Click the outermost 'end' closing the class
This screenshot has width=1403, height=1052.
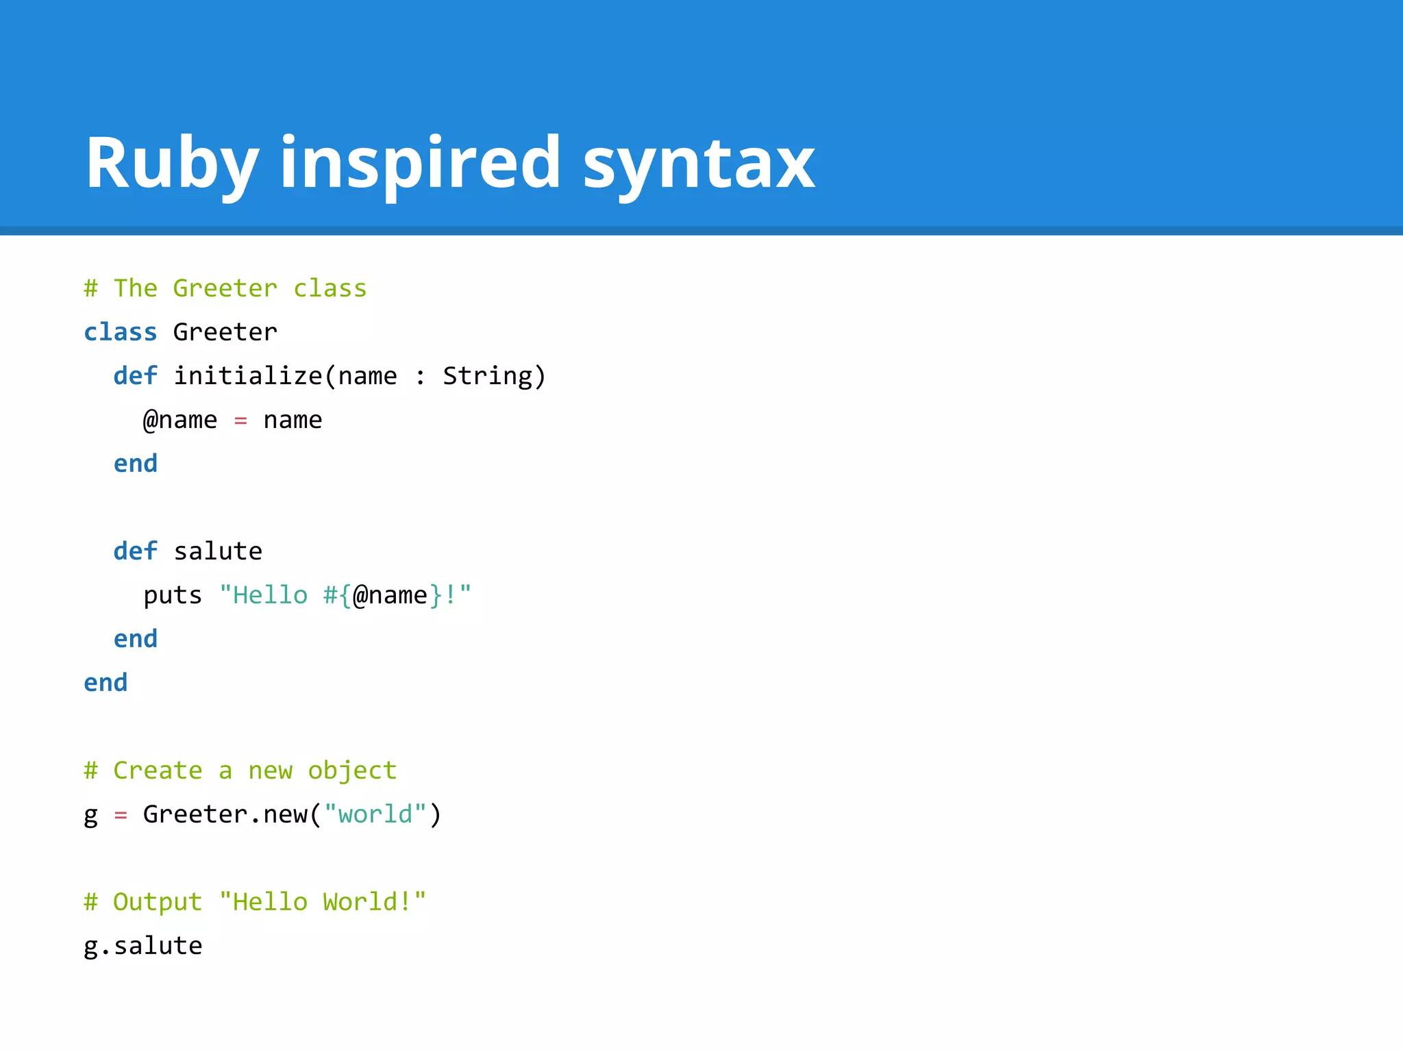coord(105,683)
